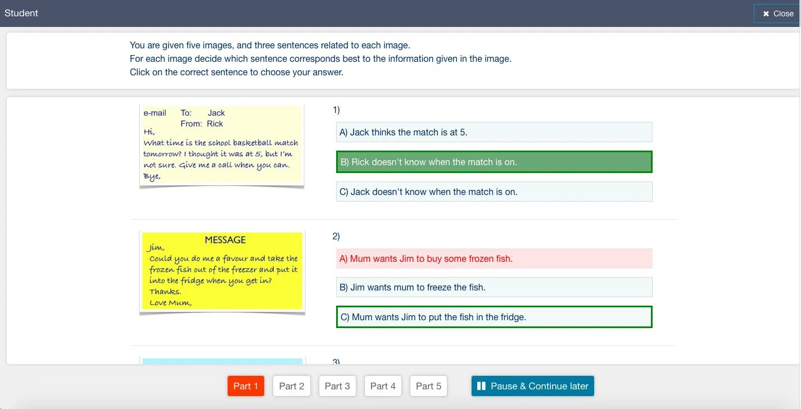The image size is (801, 409).
Task: Jump to Part 5
Action: click(428, 386)
